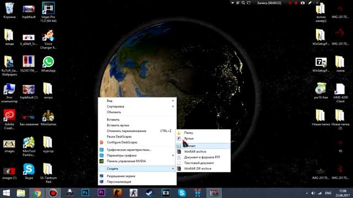Create new WinRAR ZIP archive
This screenshot has height=198, width=353.
(203, 169)
